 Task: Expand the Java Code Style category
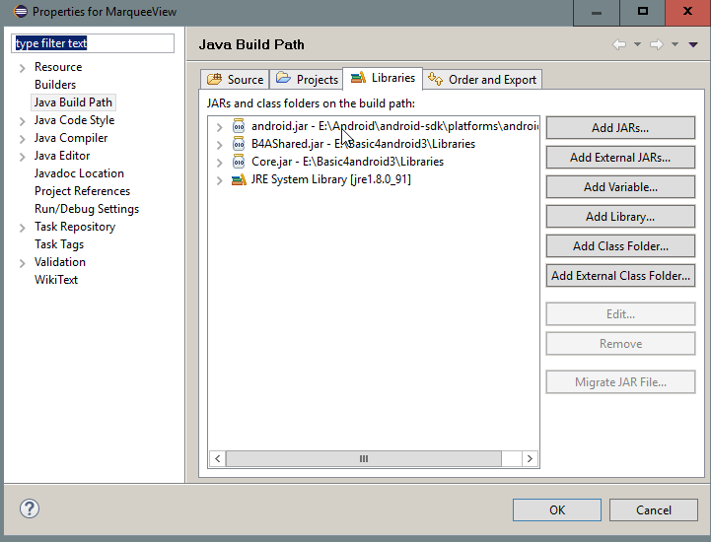[22, 120]
